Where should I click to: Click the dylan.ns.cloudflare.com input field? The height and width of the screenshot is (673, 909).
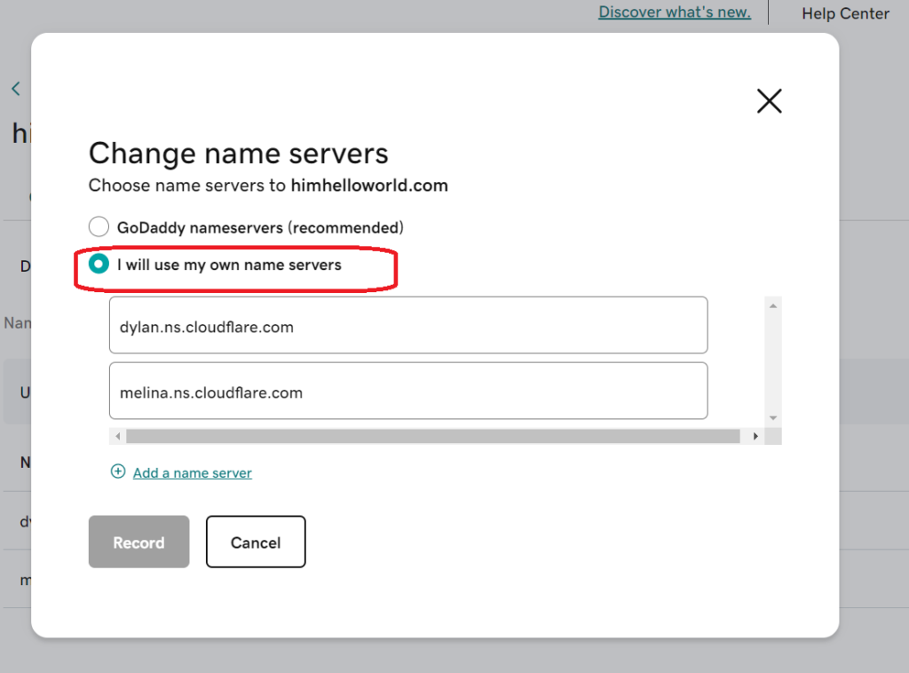[407, 325]
